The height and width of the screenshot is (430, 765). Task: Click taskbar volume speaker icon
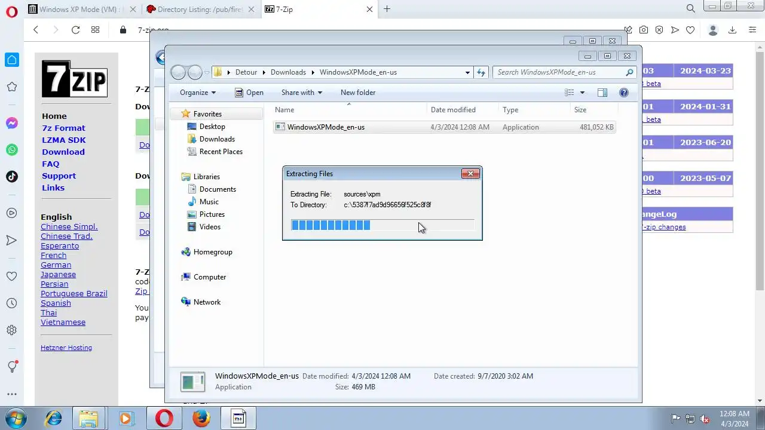pos(705,419)
